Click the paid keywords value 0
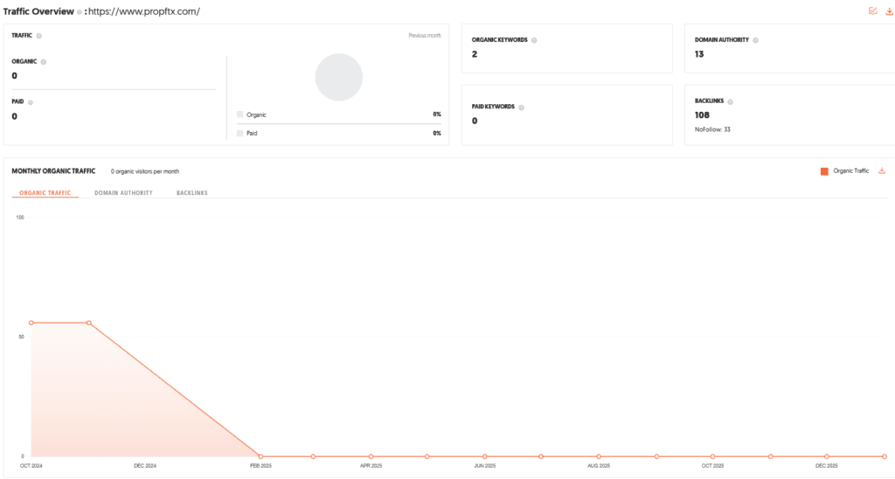Screen dimensions: 895x479 (475, 121)
